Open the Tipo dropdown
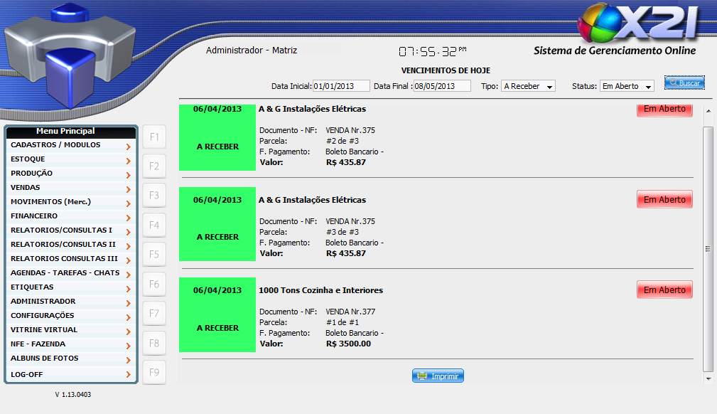 [x=529, y=86]
